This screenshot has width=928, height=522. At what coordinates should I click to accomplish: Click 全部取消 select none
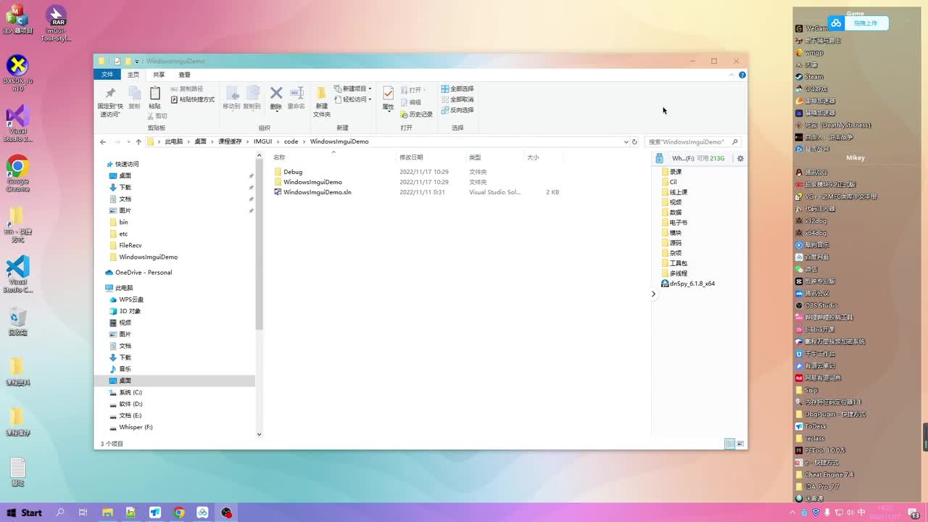457,99
